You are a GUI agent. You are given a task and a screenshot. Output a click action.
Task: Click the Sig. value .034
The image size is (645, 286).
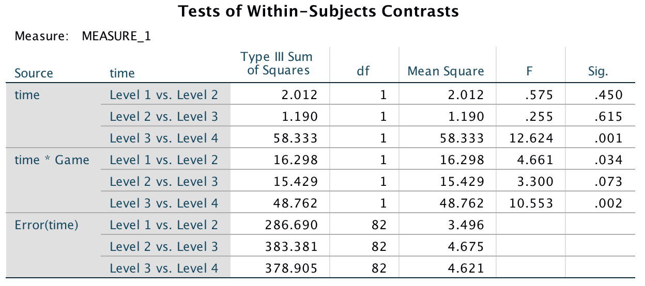coord(608,160)
